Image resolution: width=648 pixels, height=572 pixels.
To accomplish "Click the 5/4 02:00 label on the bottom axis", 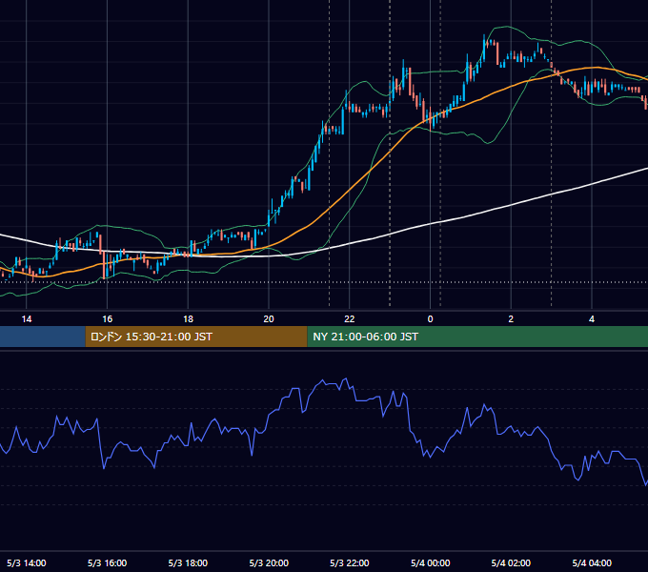I will pyautogui.click(x=511, y=562).
